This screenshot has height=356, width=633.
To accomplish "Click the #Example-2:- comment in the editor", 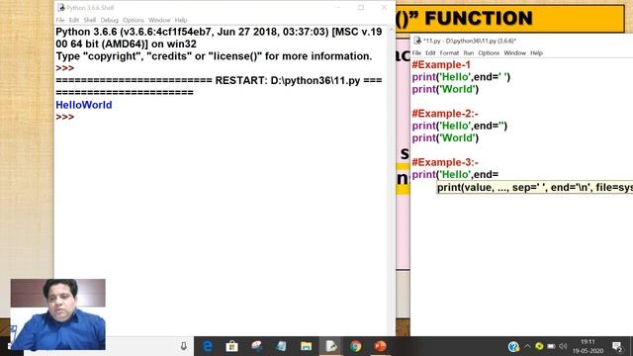I will 445,114.
